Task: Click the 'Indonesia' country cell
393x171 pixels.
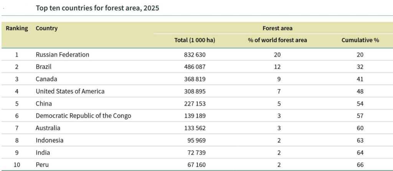Action: 50,140
